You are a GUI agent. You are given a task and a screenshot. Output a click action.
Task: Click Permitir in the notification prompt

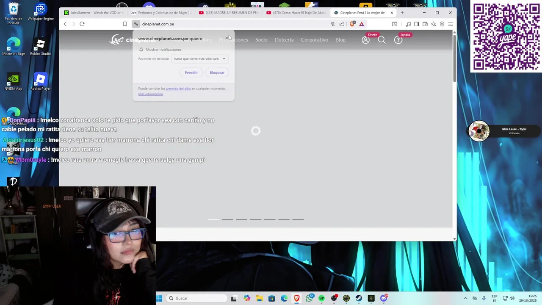(x=191, y=72)
